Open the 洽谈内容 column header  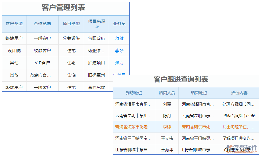[x=238, y=93]
